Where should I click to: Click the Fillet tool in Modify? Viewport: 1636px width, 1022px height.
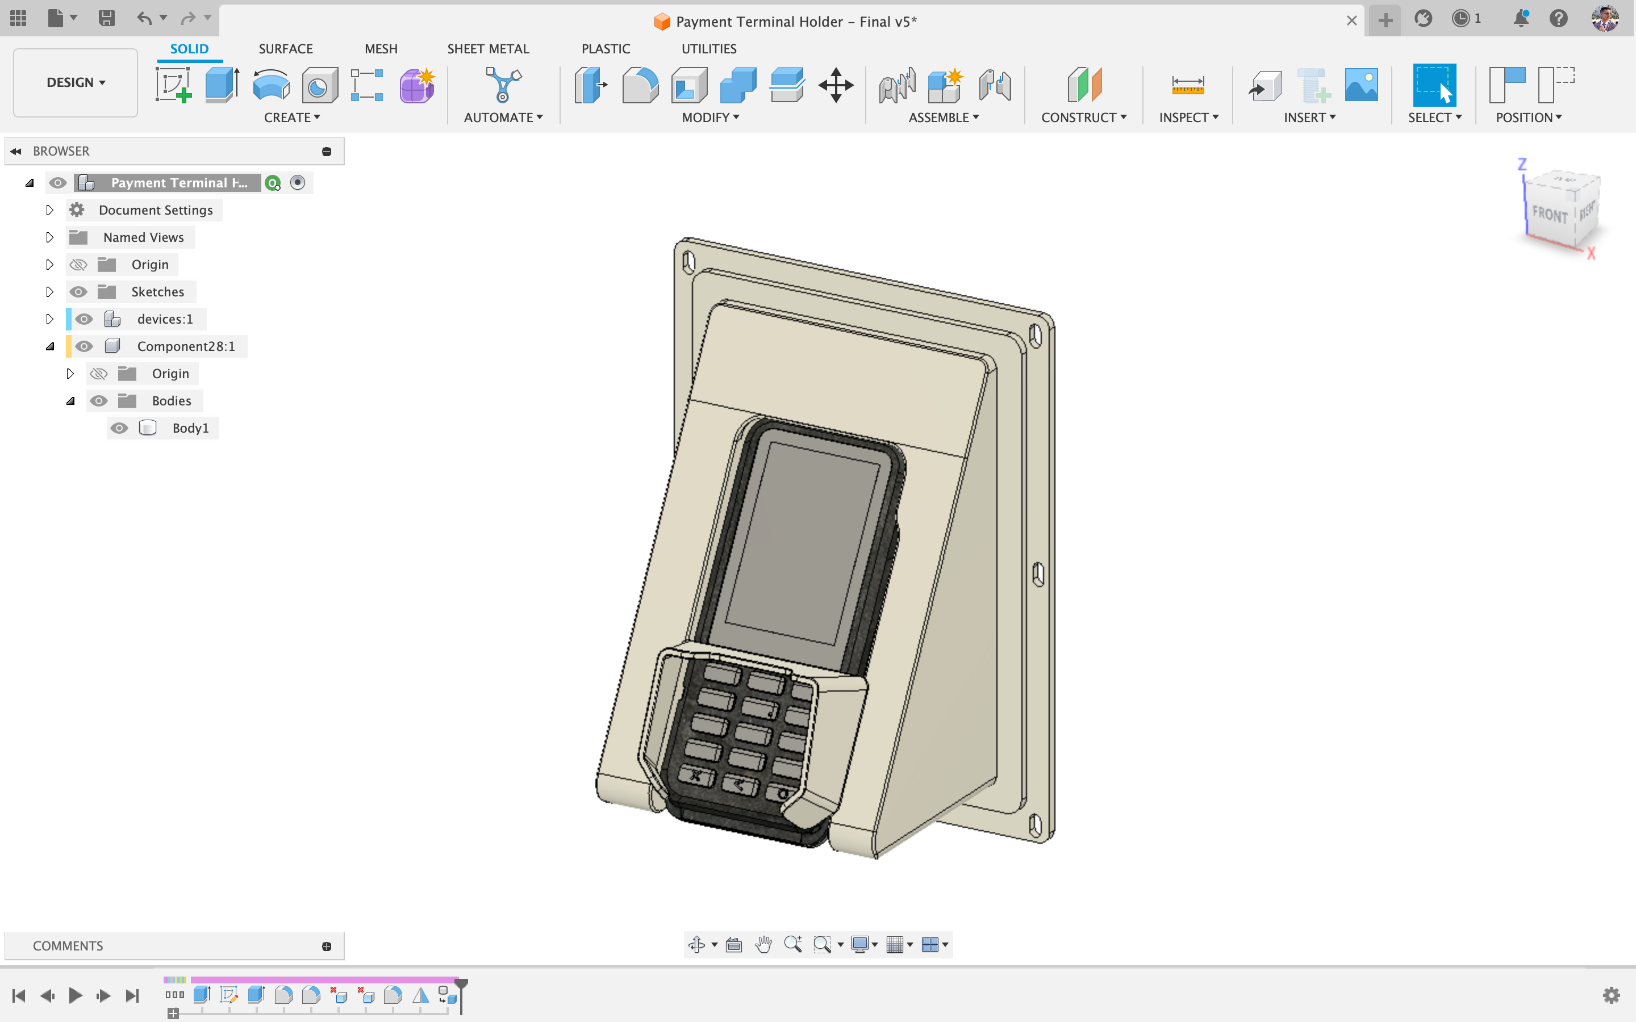pyautogui.click(x=640, y=85)
